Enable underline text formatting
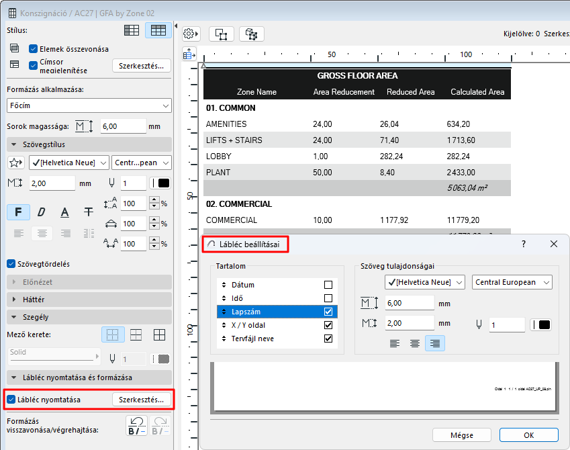 coord(64,212)
